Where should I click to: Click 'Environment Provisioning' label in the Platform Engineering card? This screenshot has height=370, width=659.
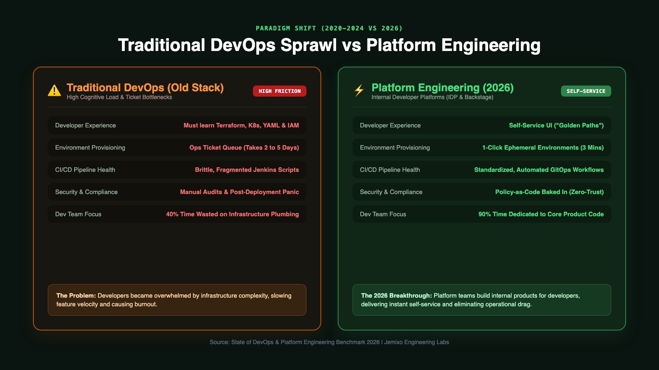pos(395,148)
